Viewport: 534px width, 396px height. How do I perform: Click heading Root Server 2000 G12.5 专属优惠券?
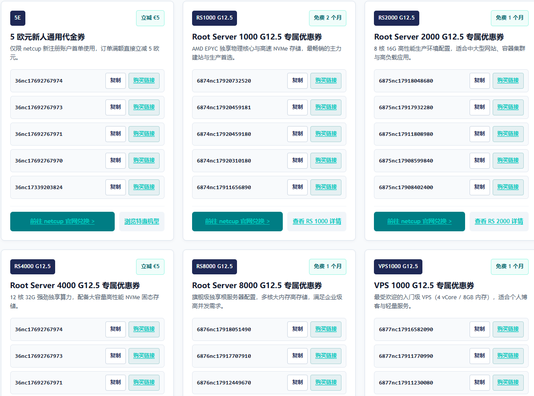[439, 37]
